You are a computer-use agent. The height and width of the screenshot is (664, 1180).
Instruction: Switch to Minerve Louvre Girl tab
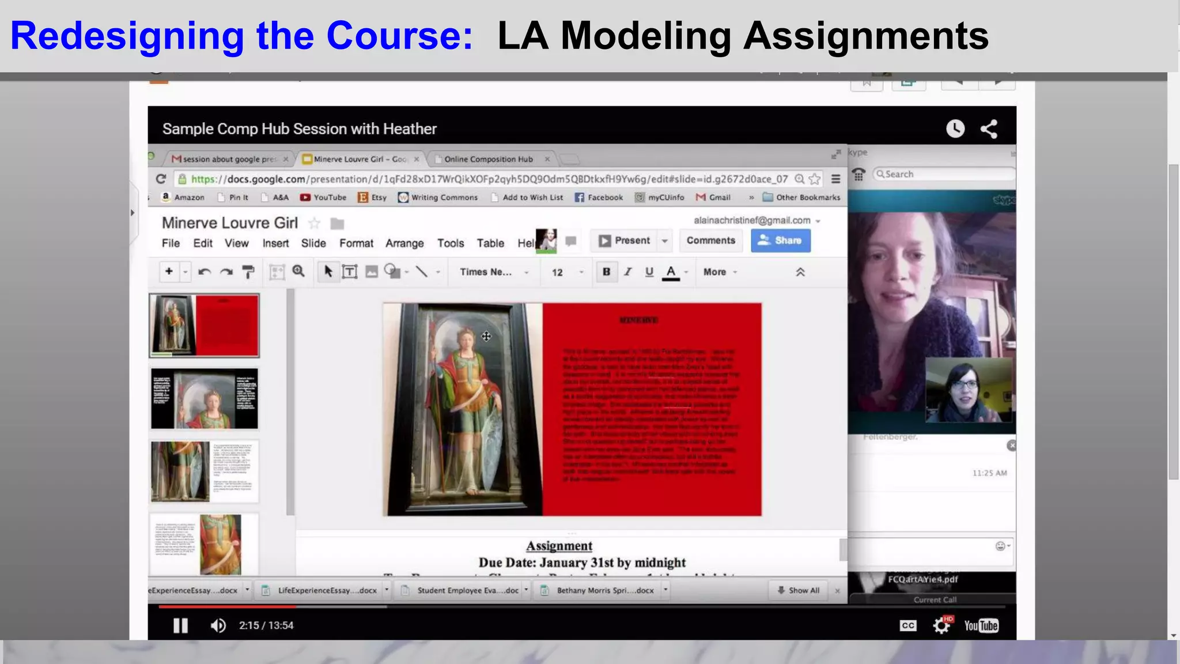[361, 159]
